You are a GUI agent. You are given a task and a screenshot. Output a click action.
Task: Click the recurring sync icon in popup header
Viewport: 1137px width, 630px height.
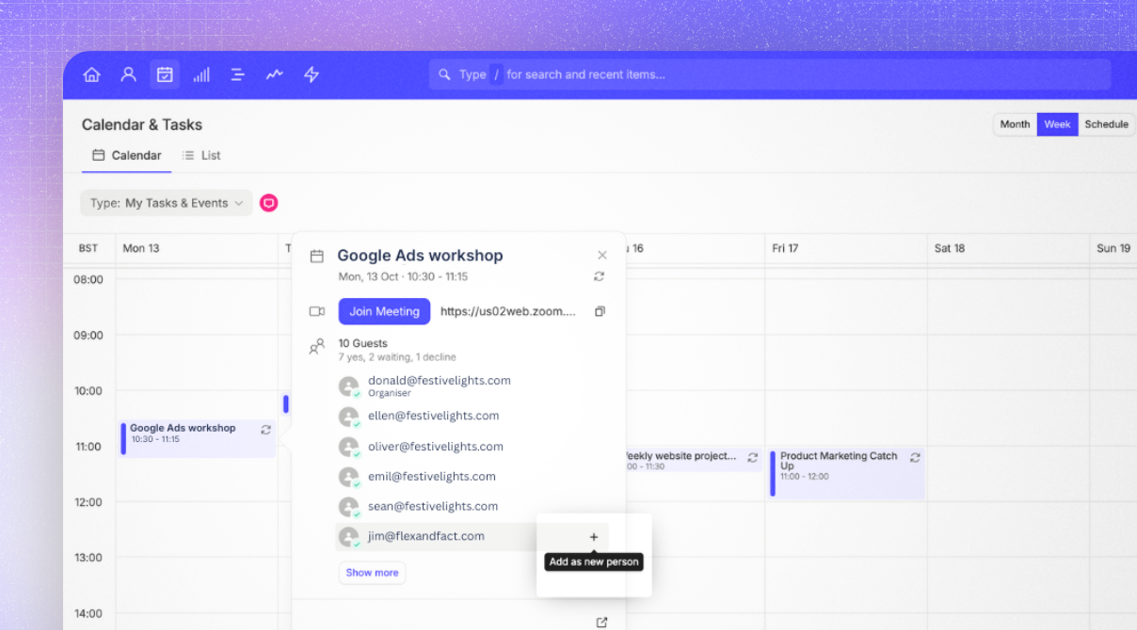[x=600, y=276]
